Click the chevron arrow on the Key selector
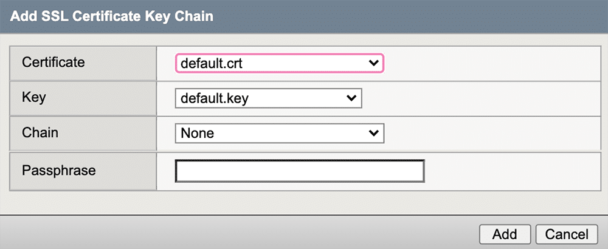The height and width of the screenshot is (249, 608). pyautogui.click(x=351, y=98)
